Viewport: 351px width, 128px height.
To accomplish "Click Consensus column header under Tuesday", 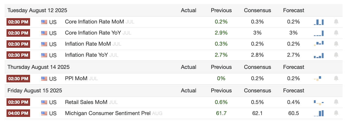I will coord(257,11).
